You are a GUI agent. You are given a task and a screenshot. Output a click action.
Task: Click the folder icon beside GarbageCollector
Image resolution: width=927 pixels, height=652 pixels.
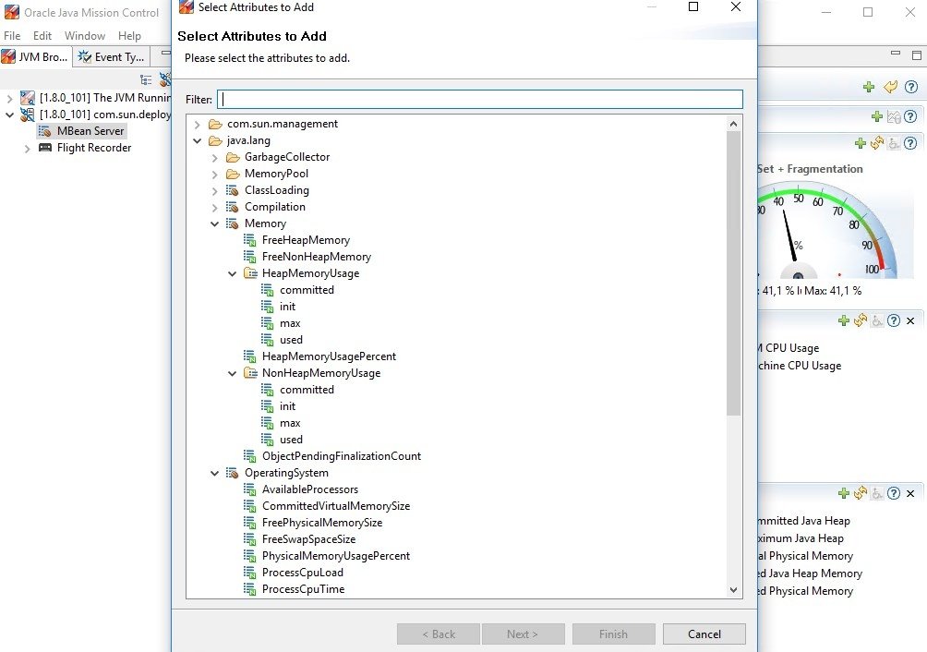[233, 157]
